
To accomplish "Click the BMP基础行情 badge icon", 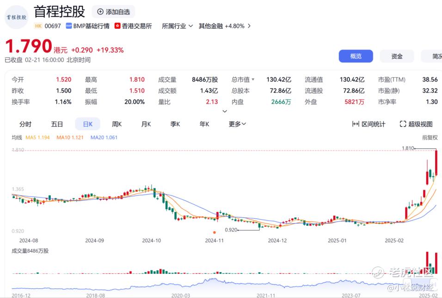I will pos(69,26).
